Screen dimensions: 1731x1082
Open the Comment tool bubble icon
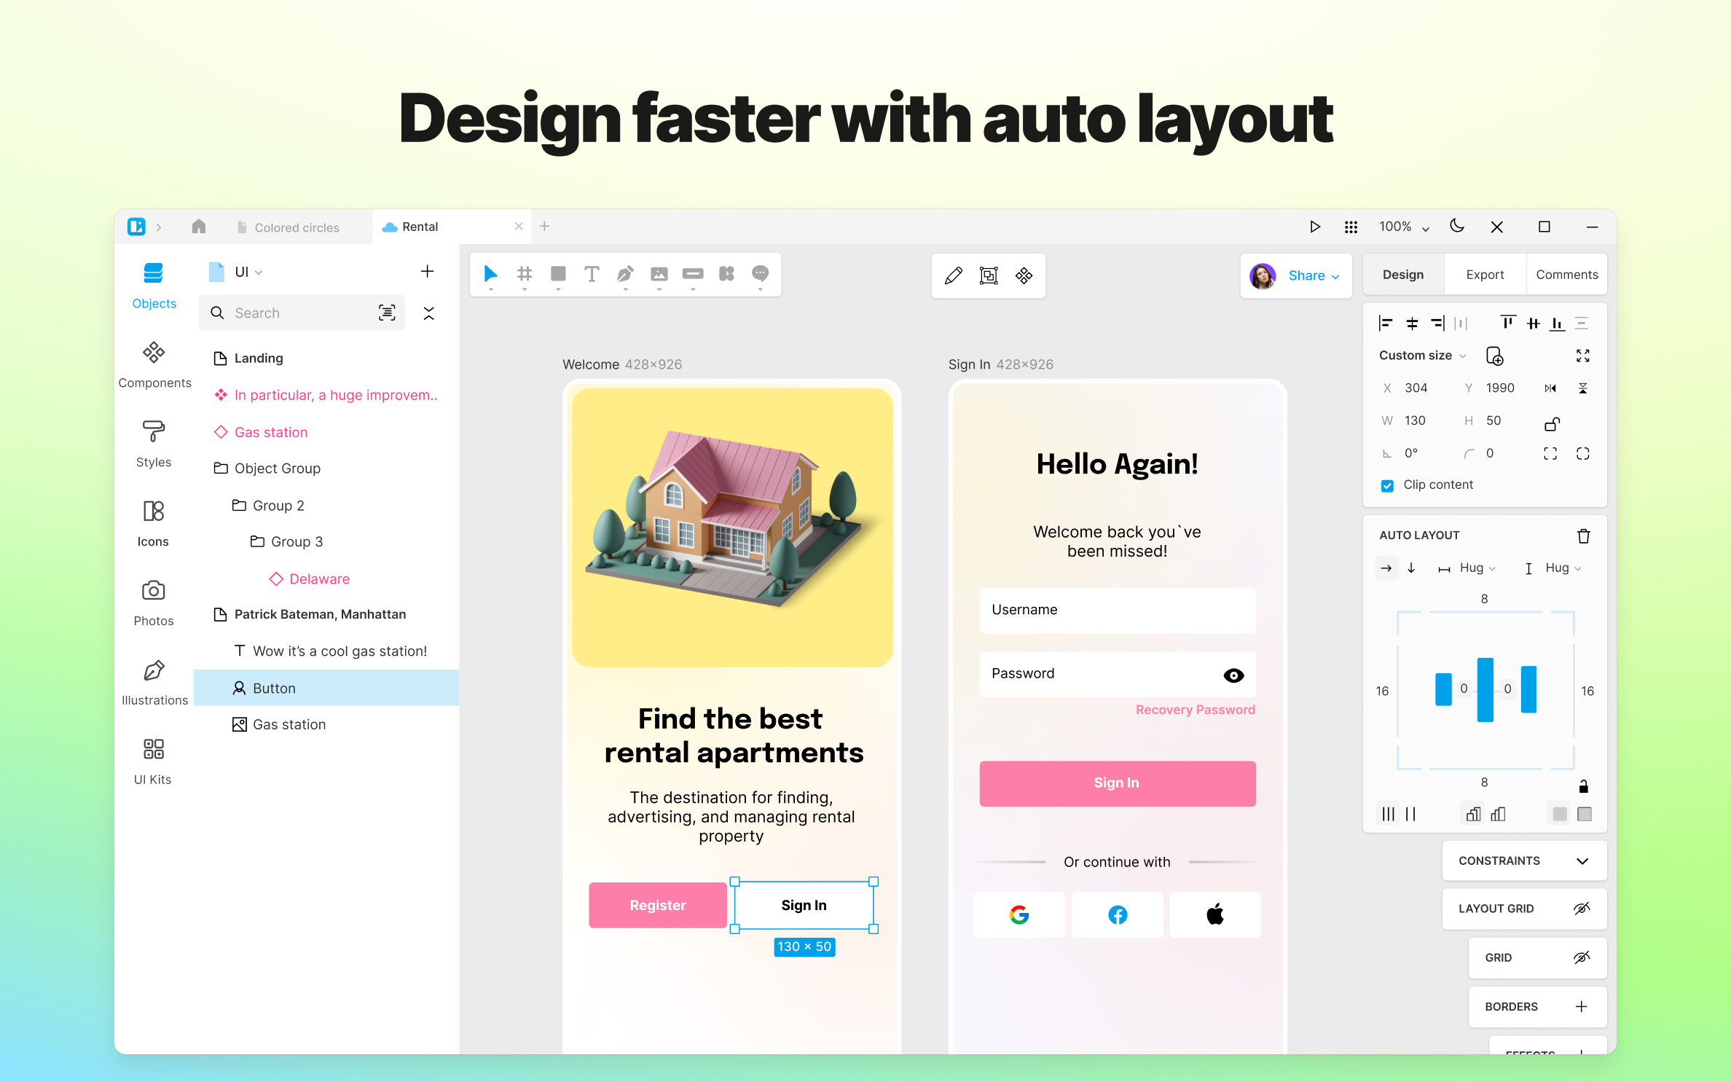[x=760, y=273]
